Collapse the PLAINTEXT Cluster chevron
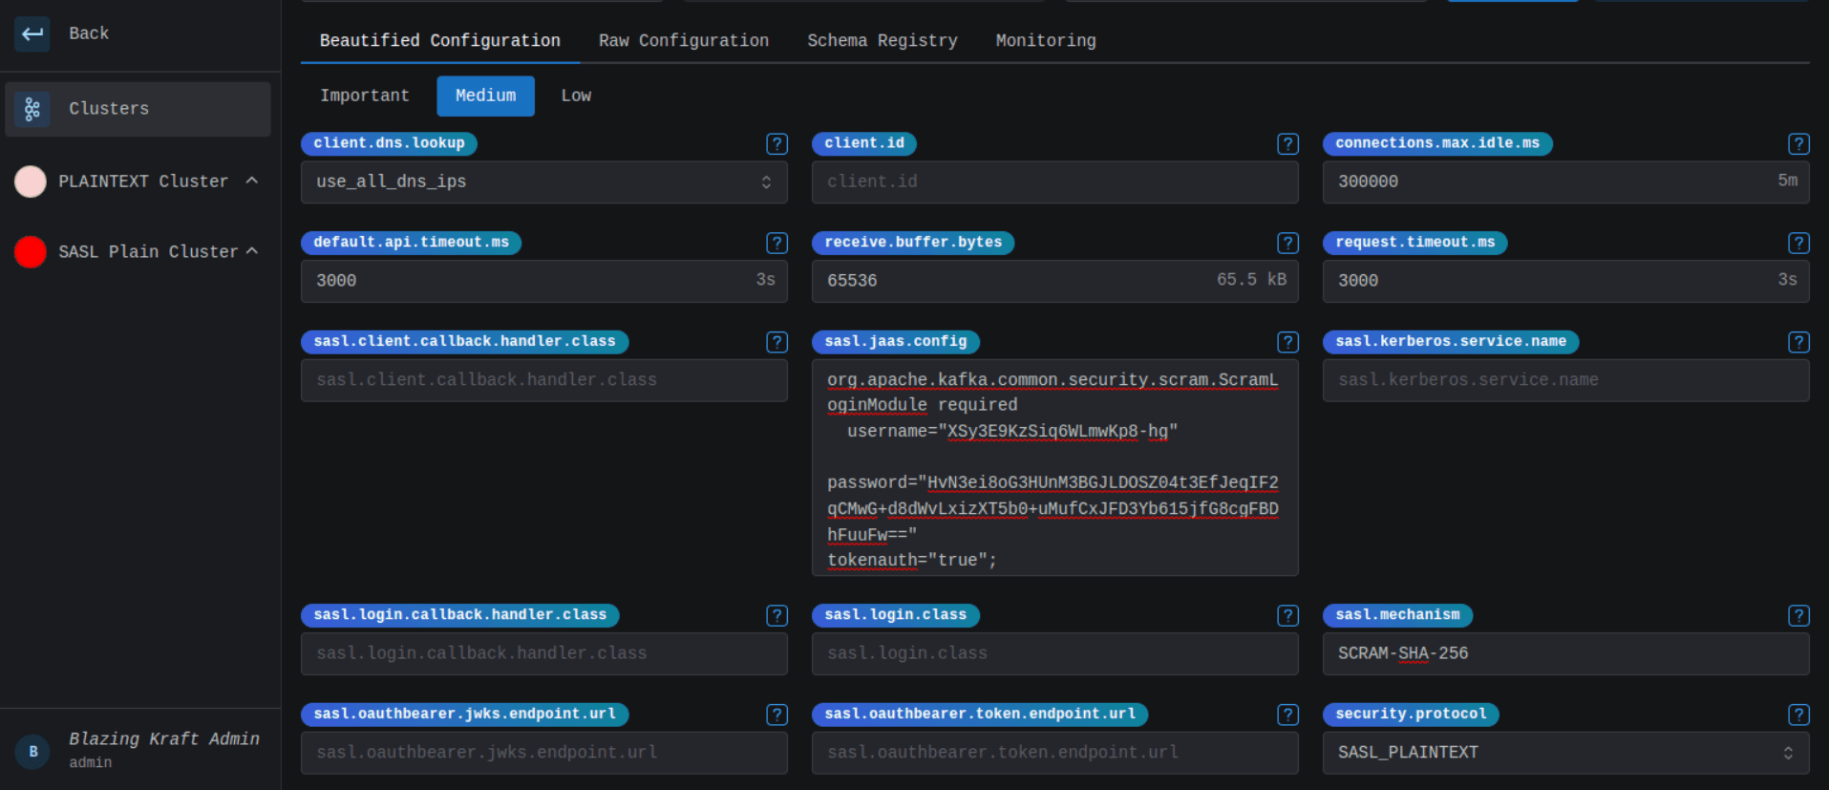Image resolution: width=1829 pixels, height=790 pixels. pos(252,181)
